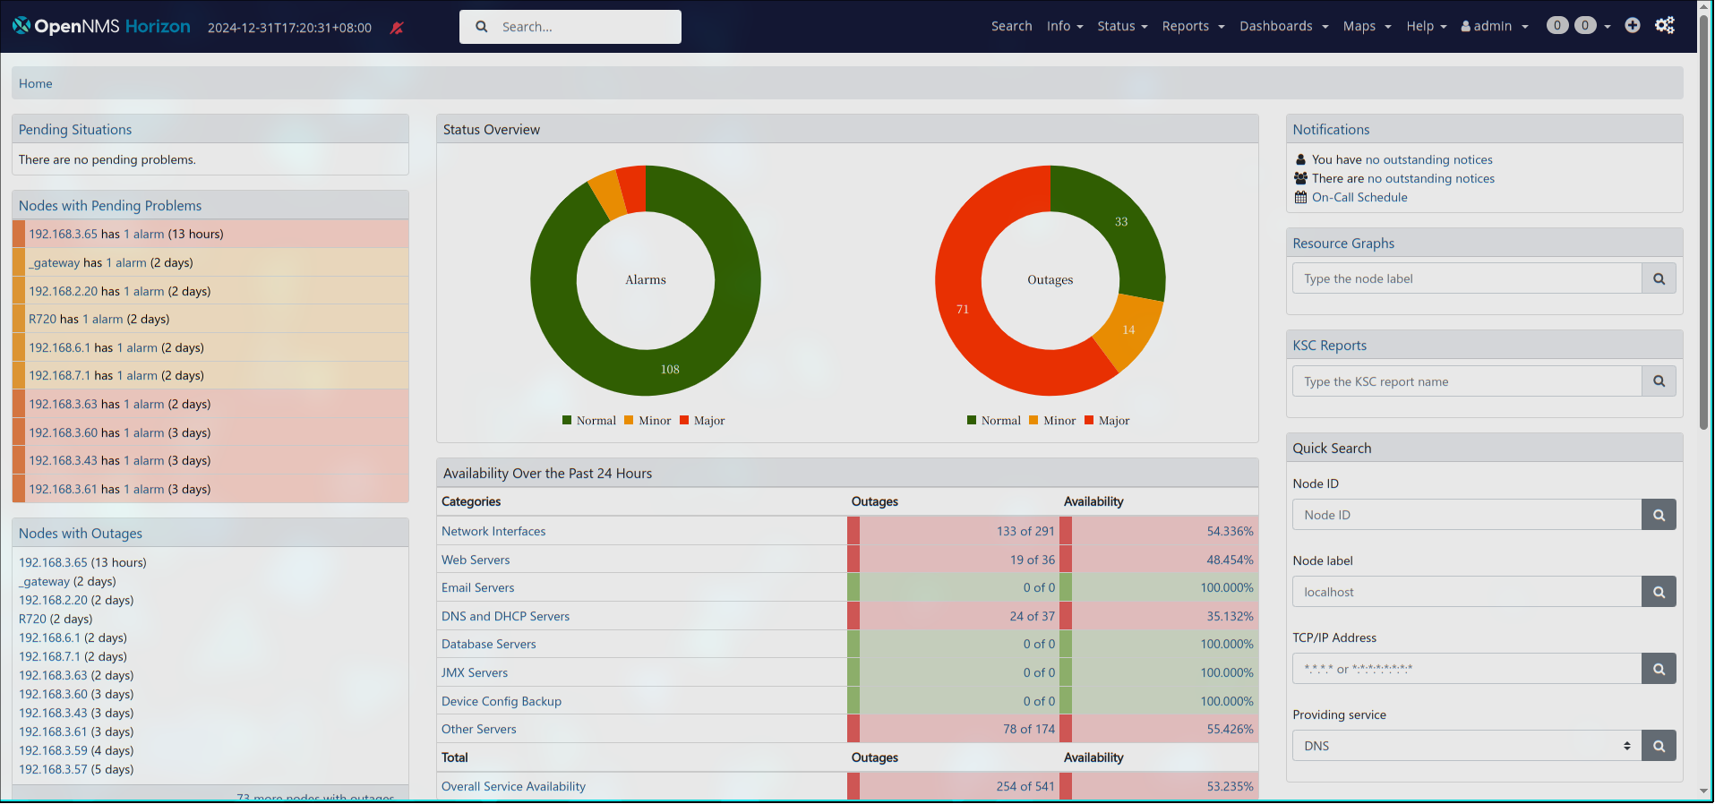The height and width of the screenshot is (804, 1715).
Task: Open the Reports menu
Action: [x=1192, y=26]
